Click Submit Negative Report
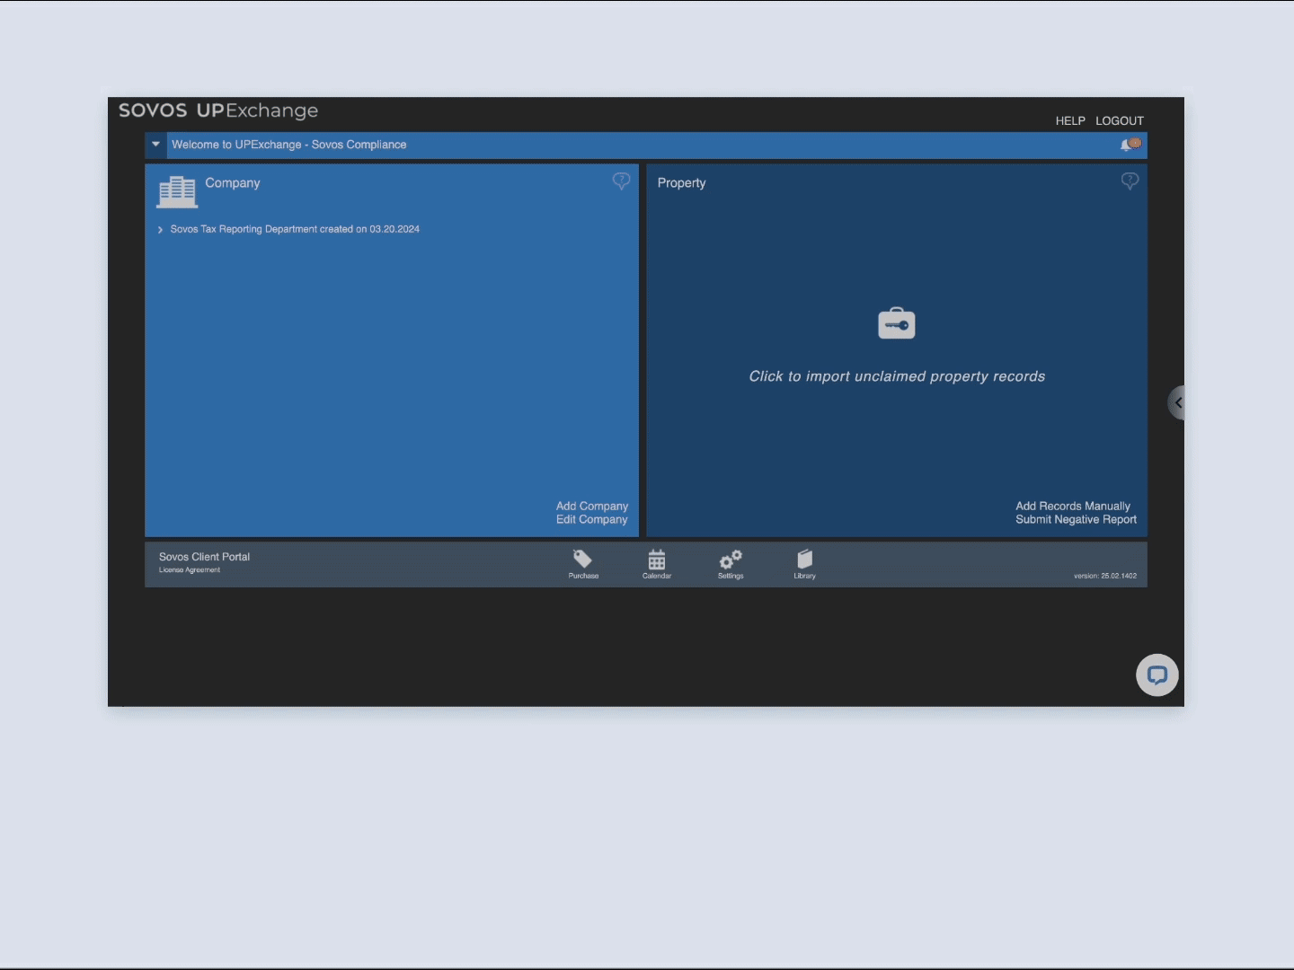This screenshot has height=970, width=1294. [1077, 520]
